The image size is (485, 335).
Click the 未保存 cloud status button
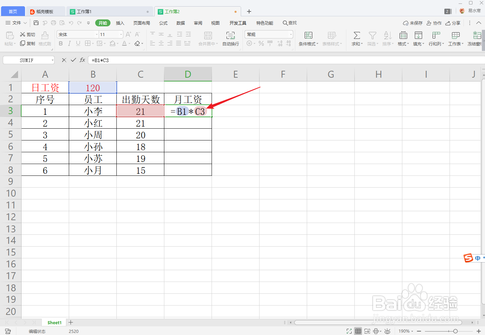pos(413,23)
